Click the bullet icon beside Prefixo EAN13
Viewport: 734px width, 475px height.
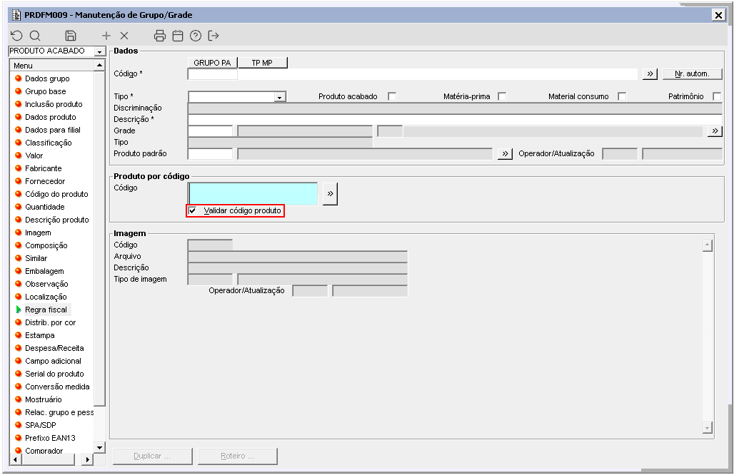19,438
